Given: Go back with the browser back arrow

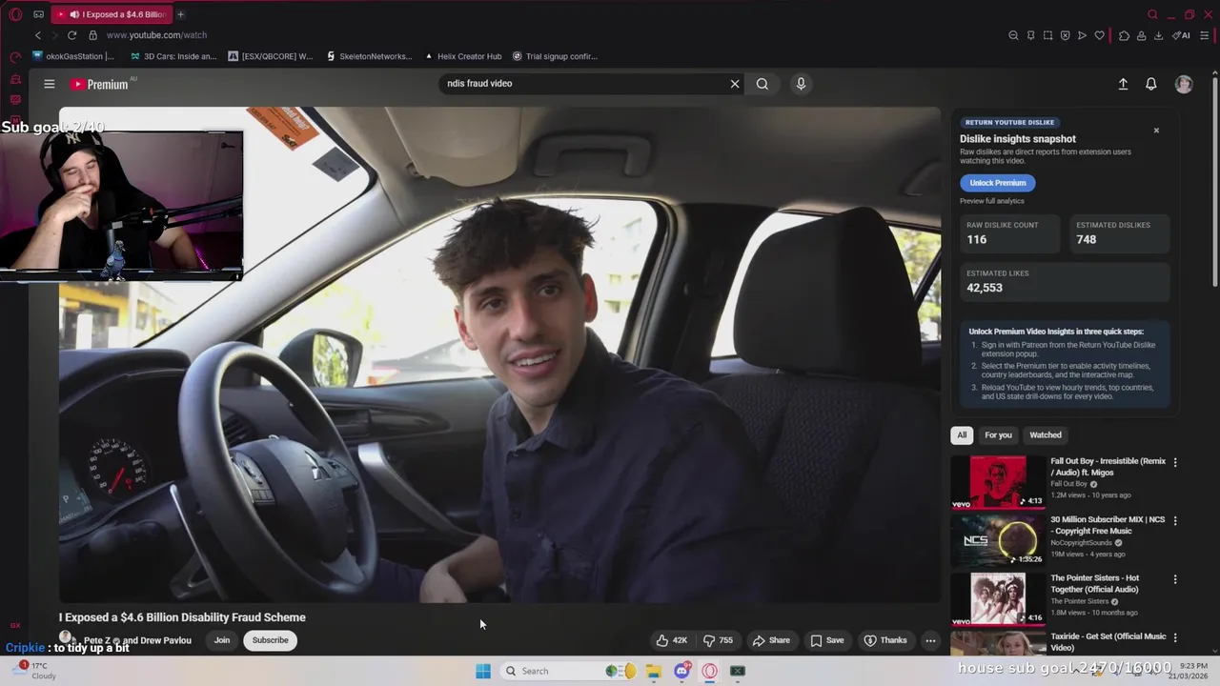Looking at the screenshot, I should pos(38,35).
